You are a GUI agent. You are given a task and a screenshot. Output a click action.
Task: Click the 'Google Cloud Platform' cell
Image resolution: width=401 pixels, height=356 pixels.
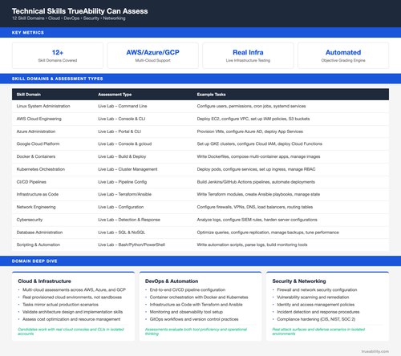38,144
